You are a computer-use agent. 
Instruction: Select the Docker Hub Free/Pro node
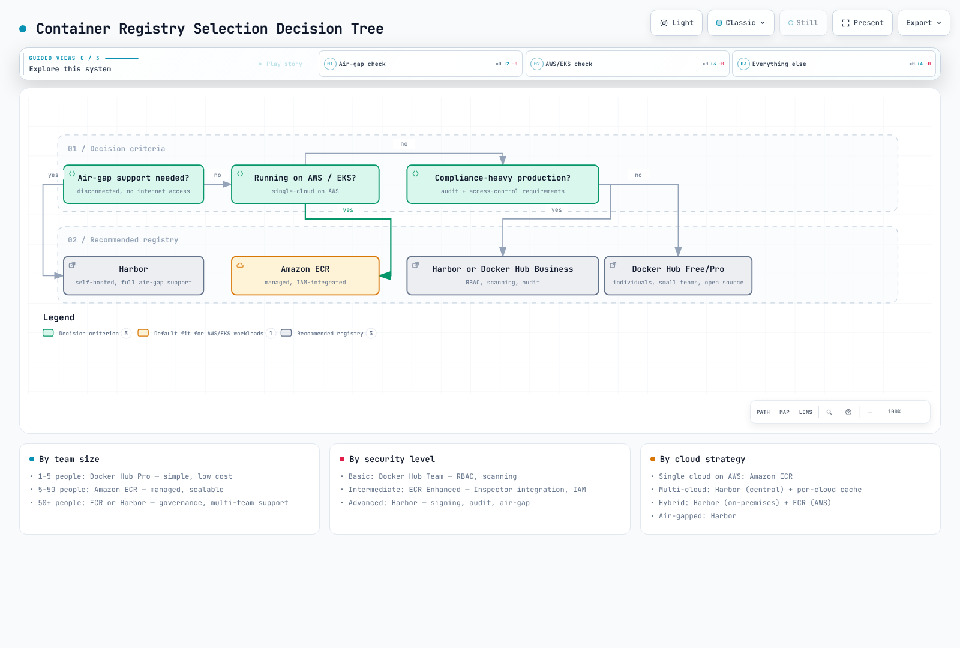pos(678,275)
